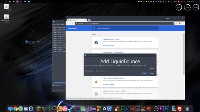The width and height of the screenshot is (200, 112).
Task: Open the Chrome three-dot menu
Action: pos(183,23)
